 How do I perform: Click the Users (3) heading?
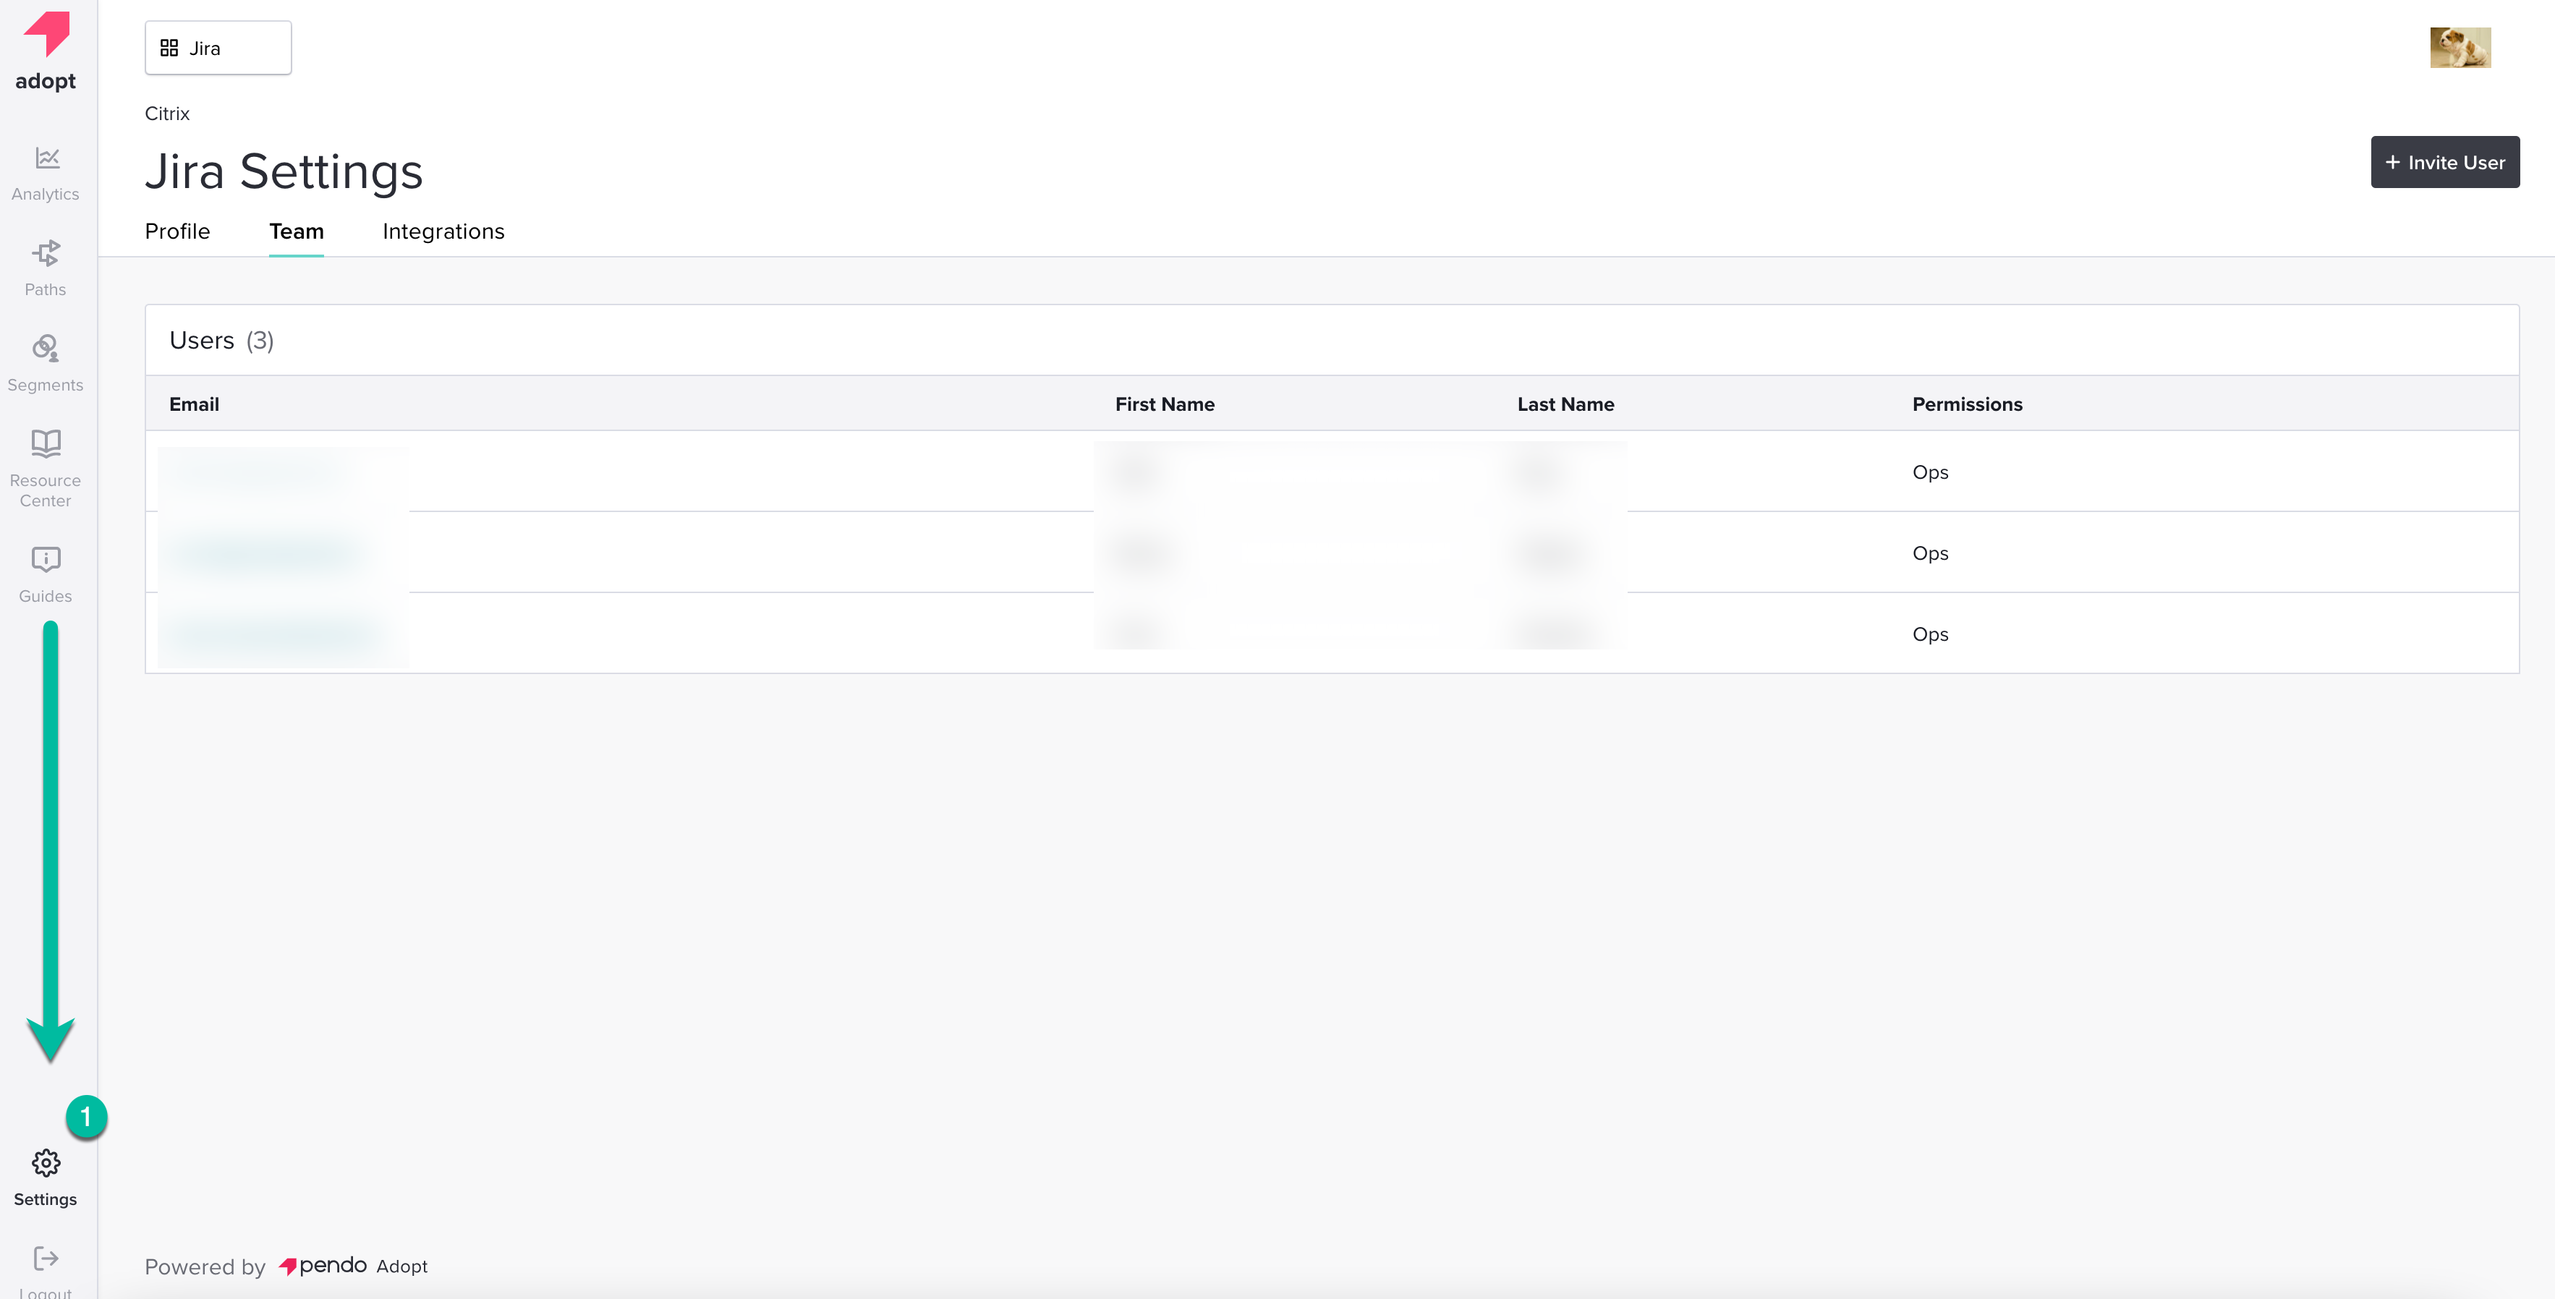pyautogui.click(x=221, y=340)
